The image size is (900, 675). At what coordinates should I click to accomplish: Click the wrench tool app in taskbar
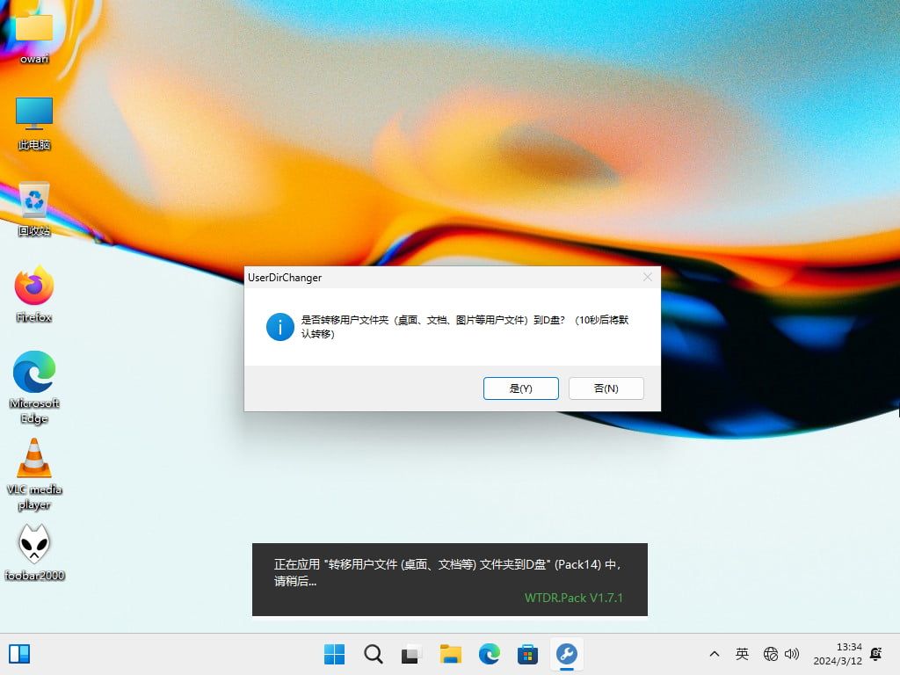[x=566, y=654]
